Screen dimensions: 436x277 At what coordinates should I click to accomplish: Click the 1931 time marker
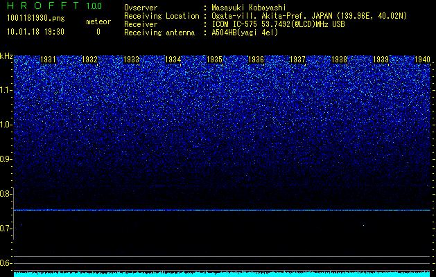point(48,59)
